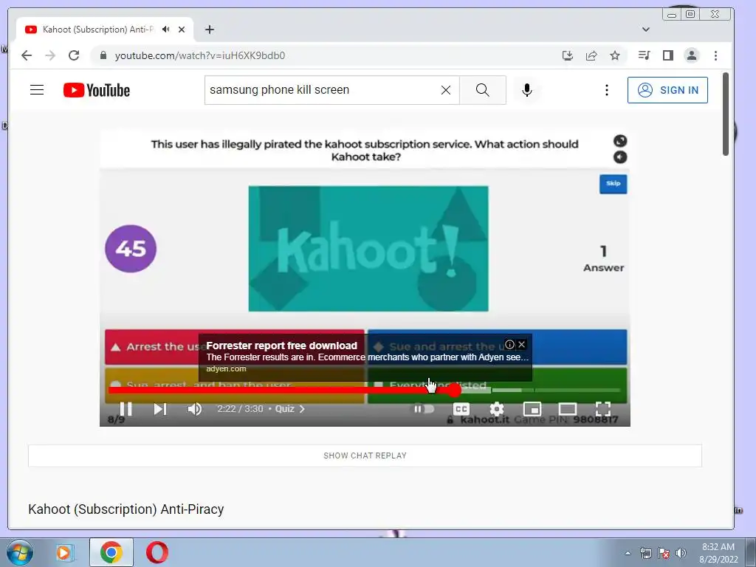Open the taskbar clock and date
Viewport: 756px width, 567px height.
click(x=718, y=553)
